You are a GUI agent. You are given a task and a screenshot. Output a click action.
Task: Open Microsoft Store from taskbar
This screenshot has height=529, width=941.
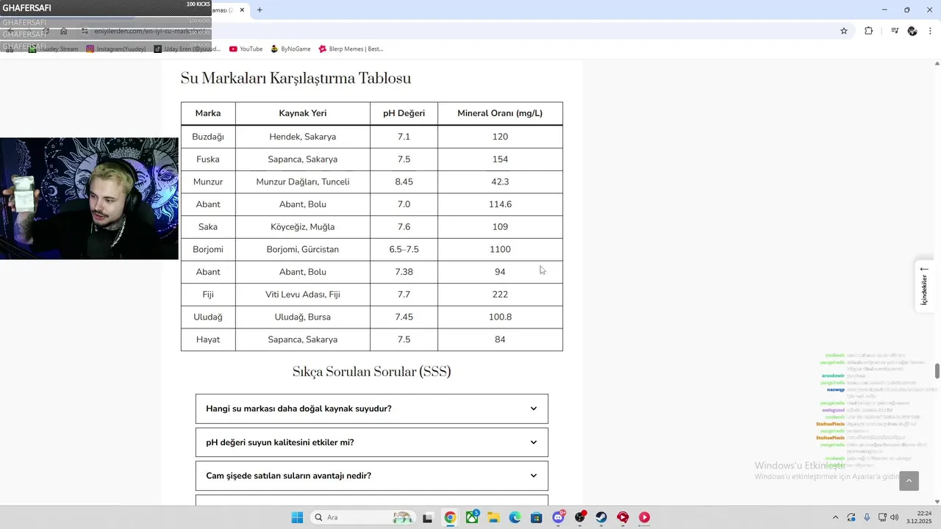(x=537, y=517)
